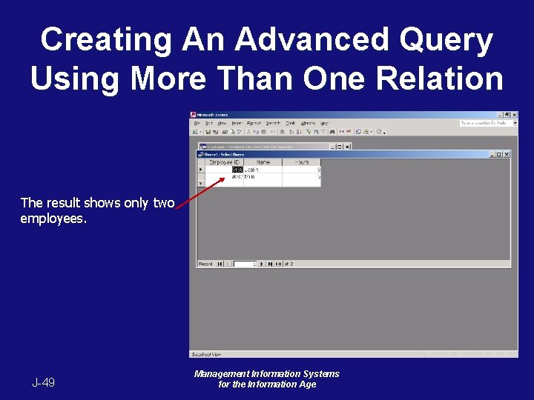Maximize the Employee database window
534x400 pixels.
pos(340,147)
